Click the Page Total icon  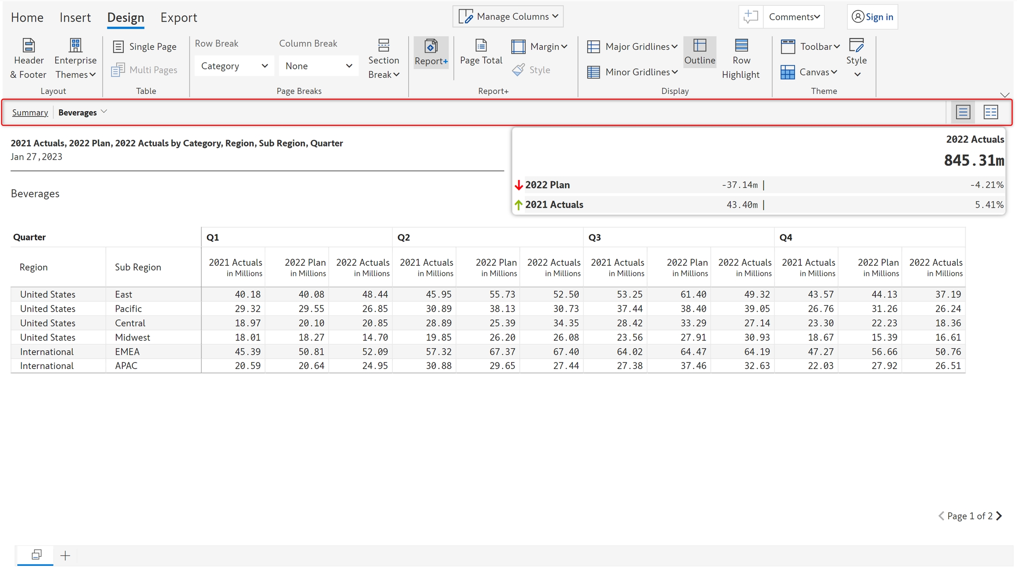click(481, 45)
